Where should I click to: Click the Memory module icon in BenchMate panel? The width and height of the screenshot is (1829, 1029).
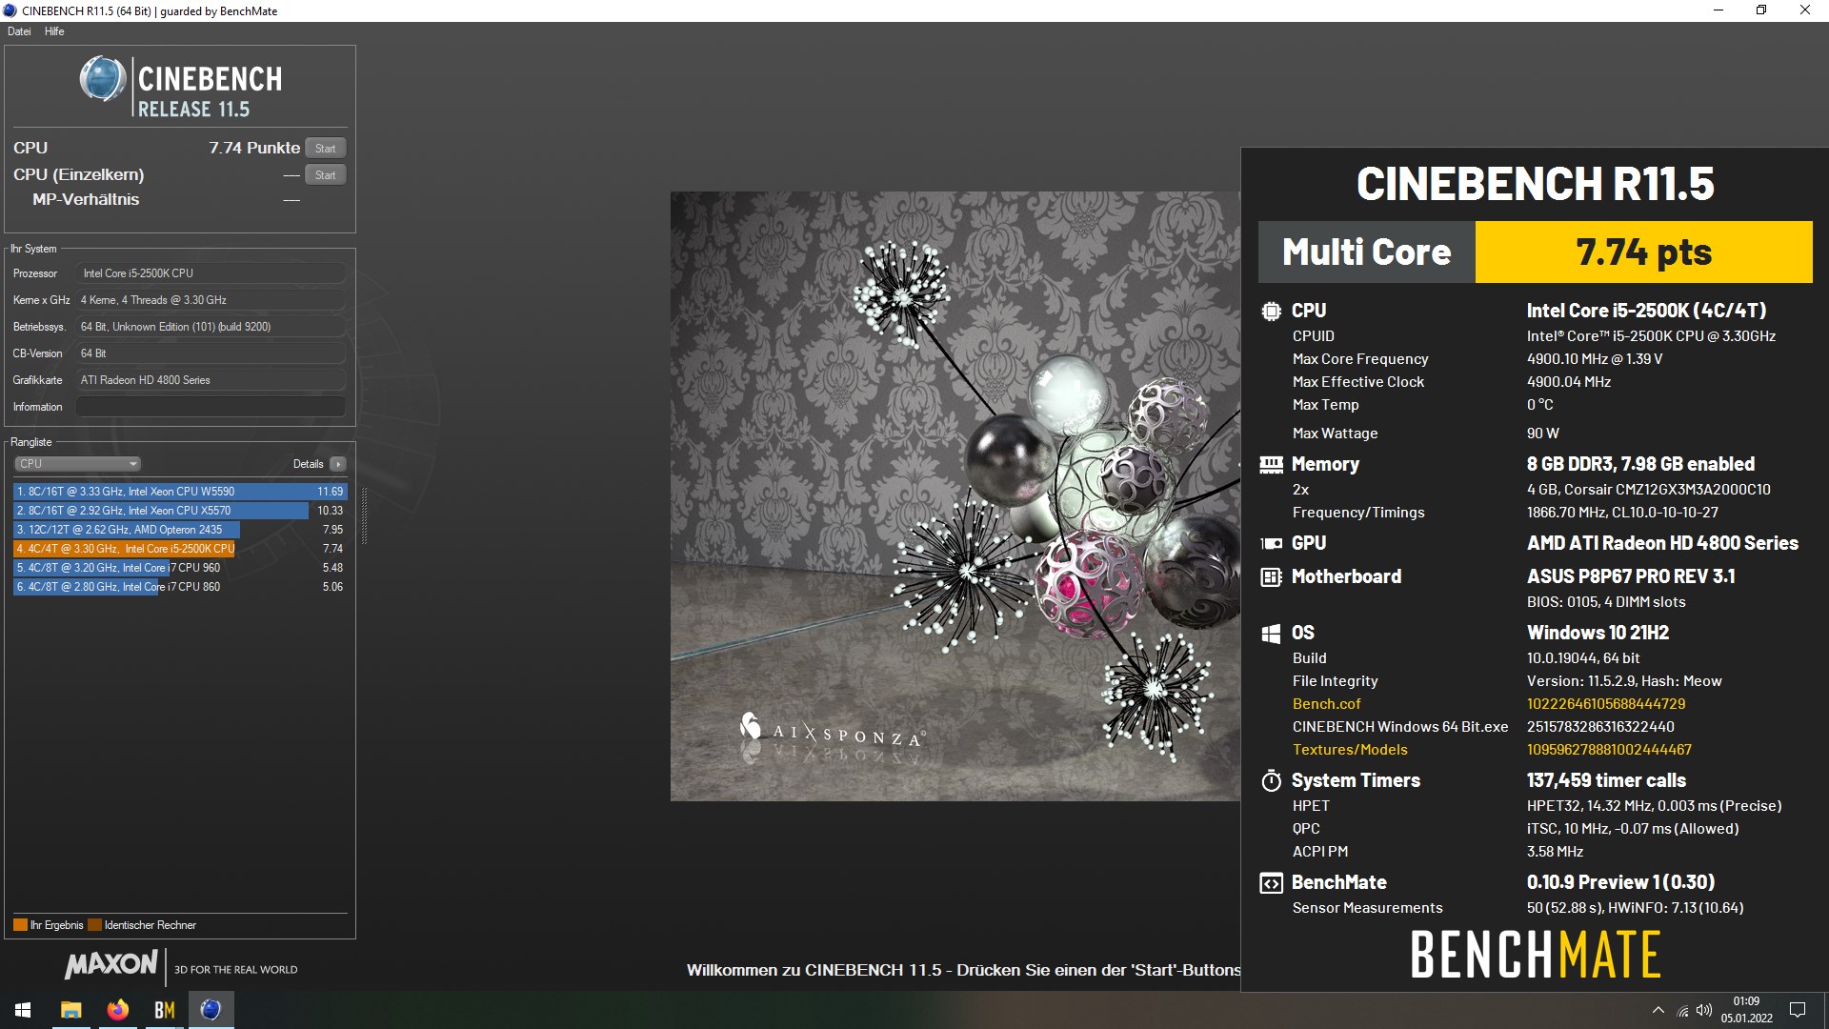(1271, 464)
